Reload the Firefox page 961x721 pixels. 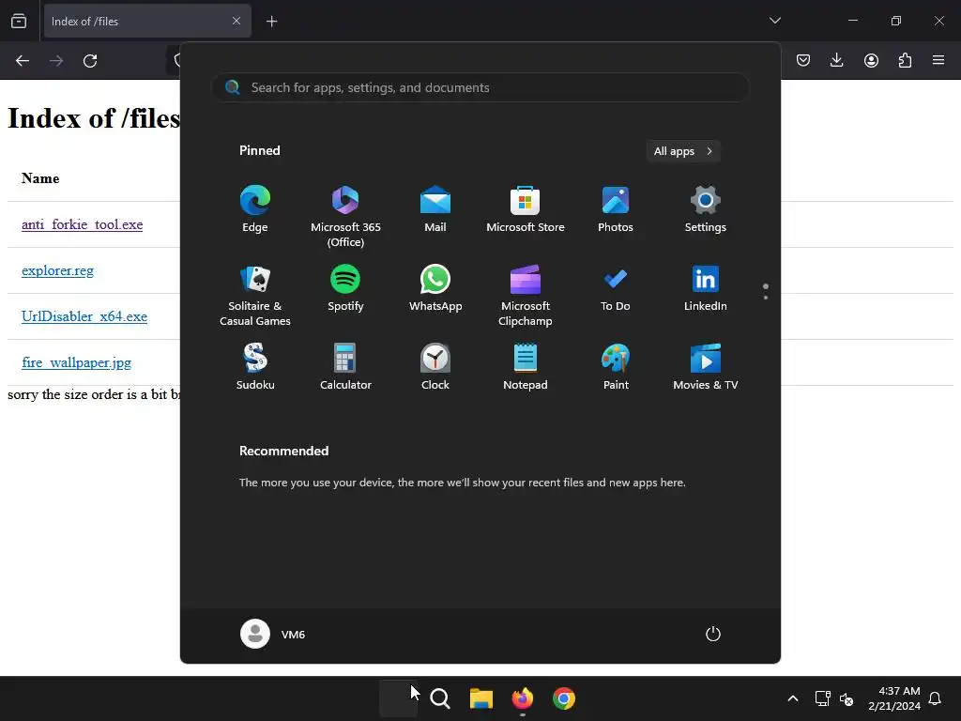coord(90,61)
